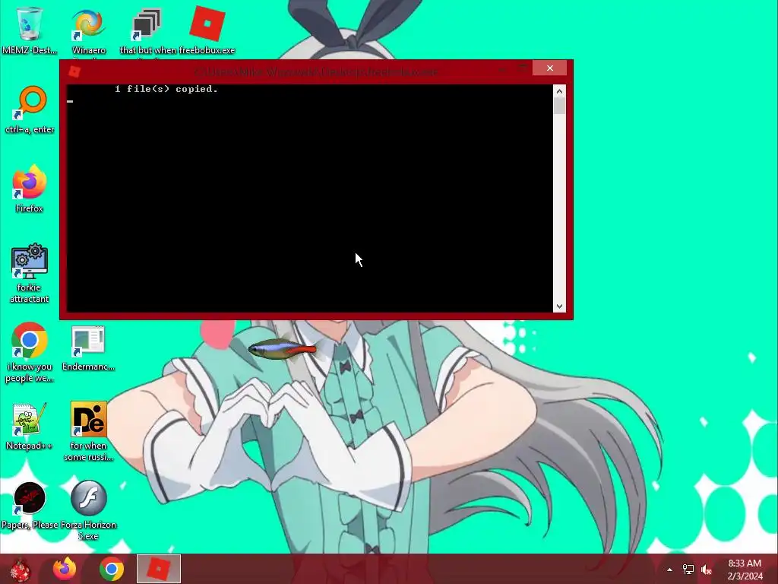Click the console window's title bar icon
Image resolution: width=778 pixels, height=584 pixels.
[74, 72]
